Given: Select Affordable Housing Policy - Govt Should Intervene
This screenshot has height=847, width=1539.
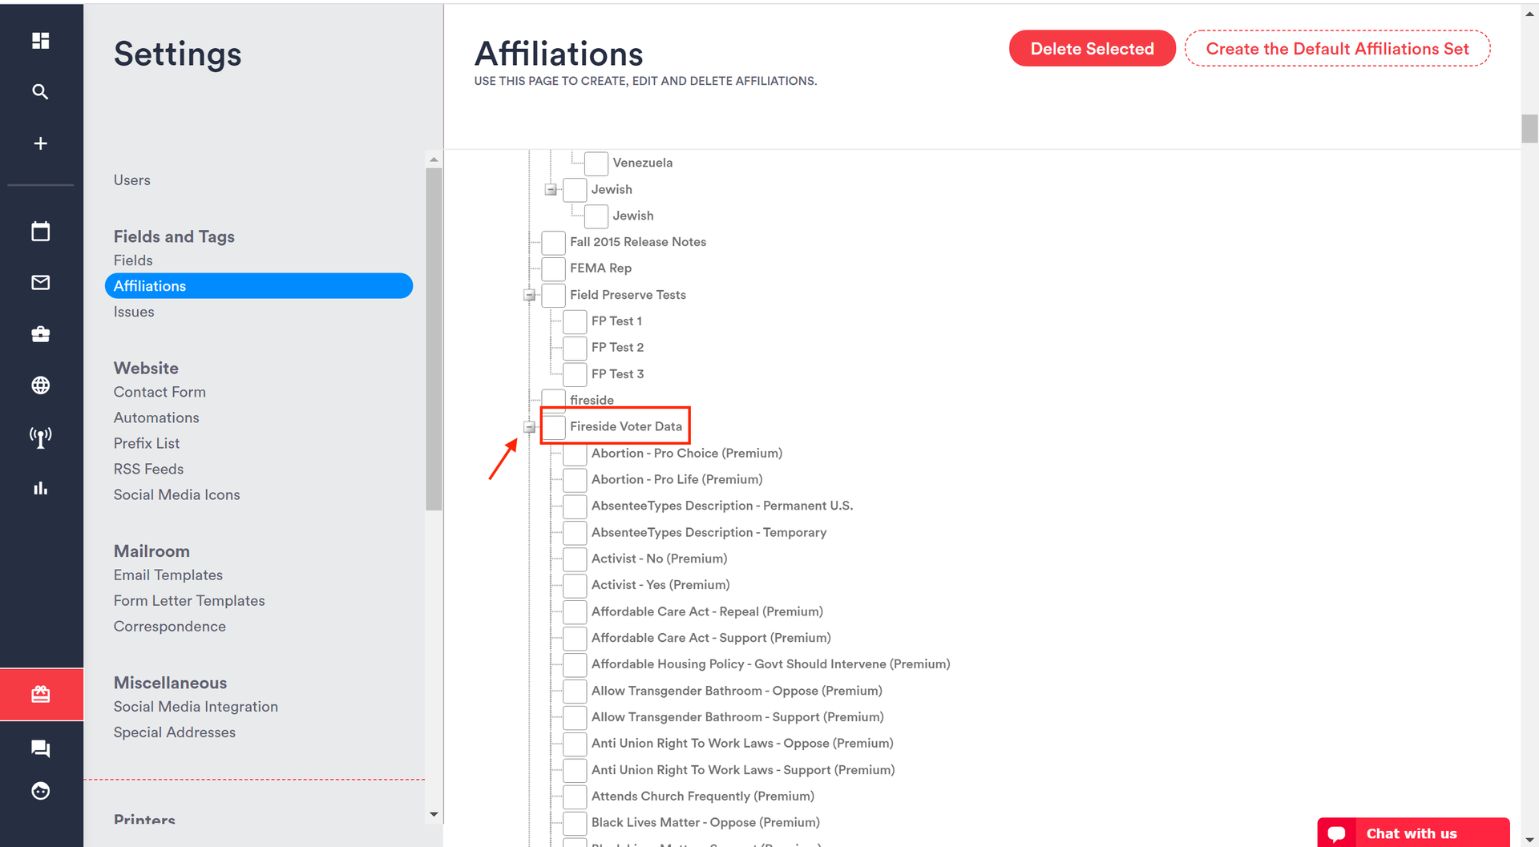Looking at the screenshot, I should click(771, 663).
